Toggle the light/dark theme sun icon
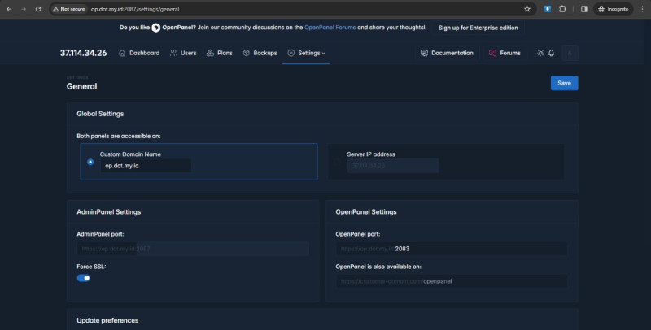The height and width of the screenshot is (330, 651). pos(540,53)
